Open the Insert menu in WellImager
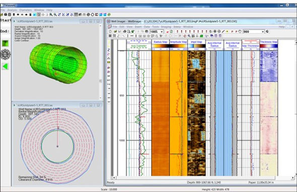The image size is (297, 192). 138,27
